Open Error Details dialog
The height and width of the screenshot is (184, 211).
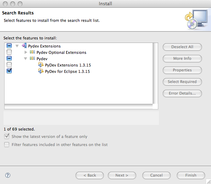[x=182, y=93]
